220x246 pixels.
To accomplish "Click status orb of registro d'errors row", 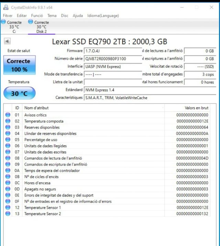I will [8, 201].
